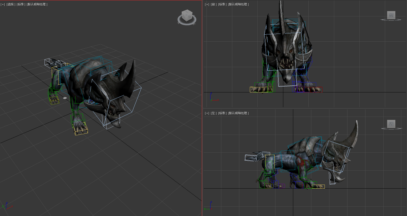Viewport: 407px width, 216px height.
Task: Click [默认明暗处理] in the front viewport
Action: point(238,4)
